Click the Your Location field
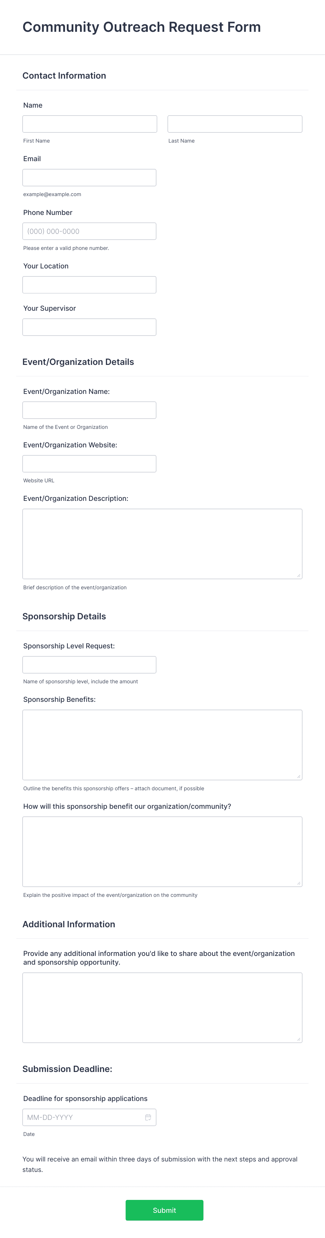325x1238 pixels. (89, 285)
